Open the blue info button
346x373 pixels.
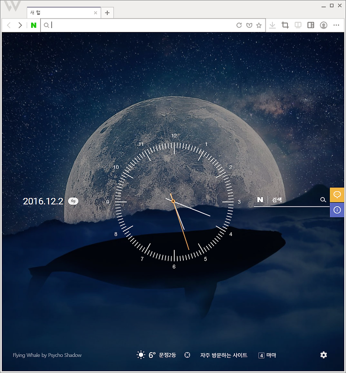click(x=337, y=210)
